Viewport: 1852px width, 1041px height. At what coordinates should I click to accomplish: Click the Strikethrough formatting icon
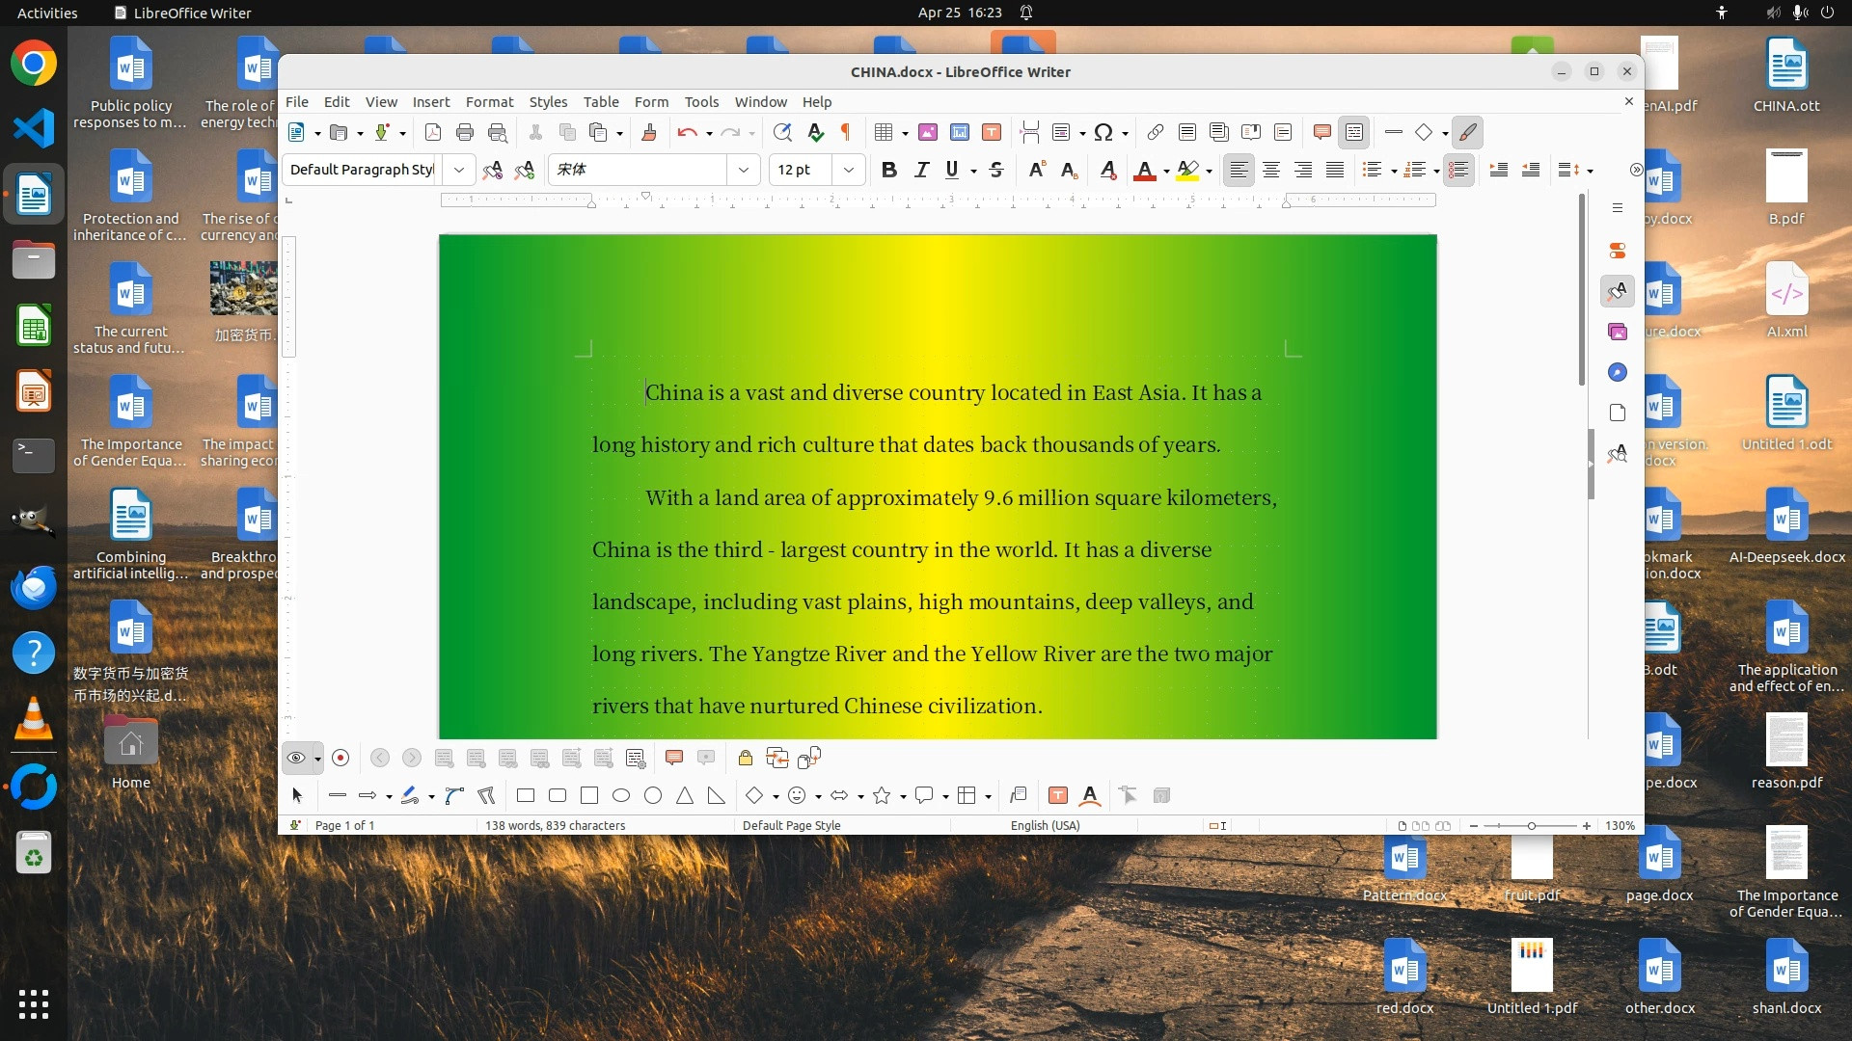tap(996, 171)
